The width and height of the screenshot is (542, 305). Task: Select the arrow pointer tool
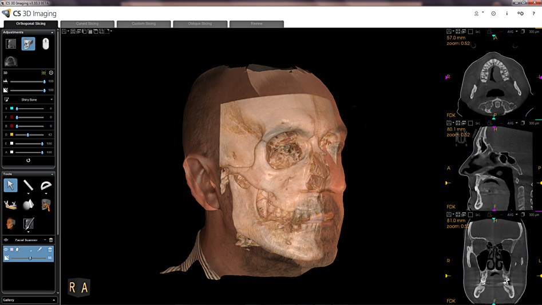pyautogui.click(x=10, y=185)
